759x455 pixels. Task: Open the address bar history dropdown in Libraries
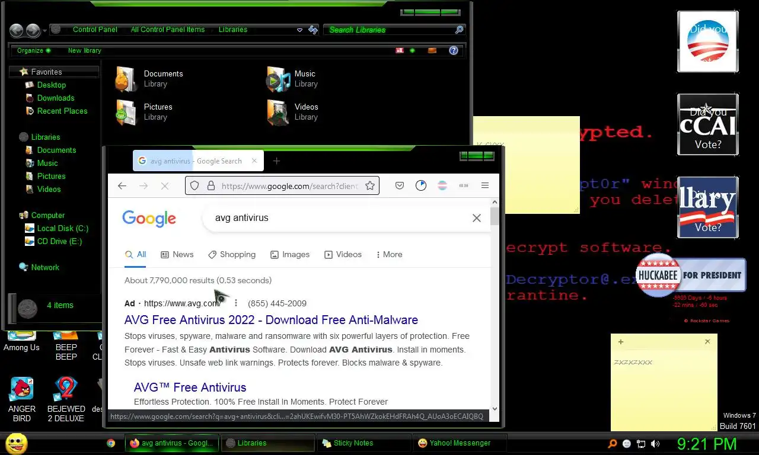click(299, 30)
